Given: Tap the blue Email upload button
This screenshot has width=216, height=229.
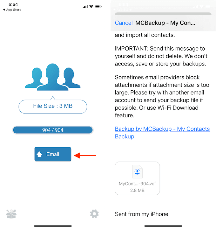Looking at the screenshot, I should click(x=53, y=154).
